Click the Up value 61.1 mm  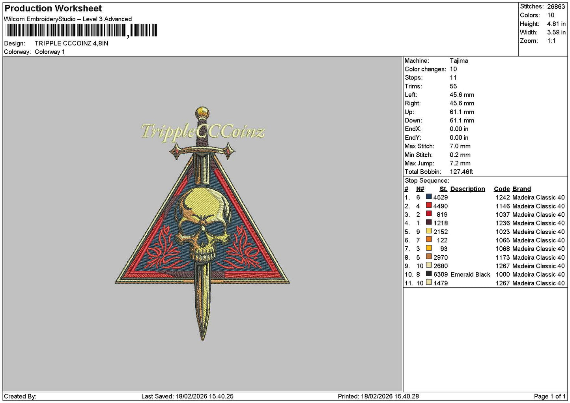pyautogui.click(x=462, y=112)
